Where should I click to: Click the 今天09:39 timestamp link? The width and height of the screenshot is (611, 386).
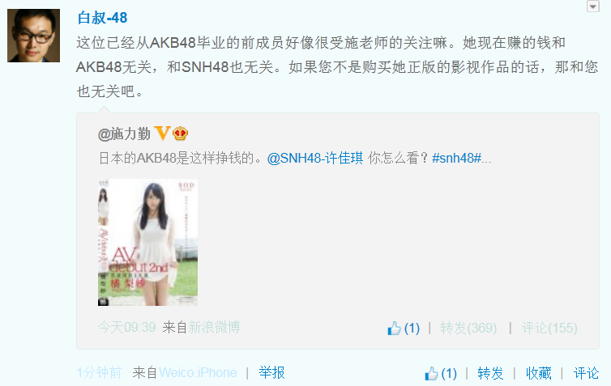pyautogui.click(x=126, y=327)
